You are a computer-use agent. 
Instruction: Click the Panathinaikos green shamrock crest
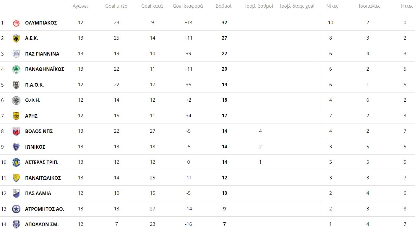coord(16,69)
